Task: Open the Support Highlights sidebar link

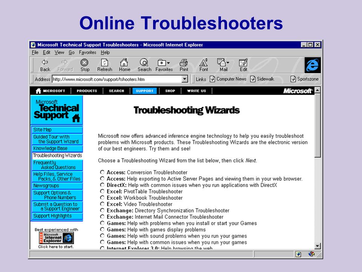Action: (57, 216)
